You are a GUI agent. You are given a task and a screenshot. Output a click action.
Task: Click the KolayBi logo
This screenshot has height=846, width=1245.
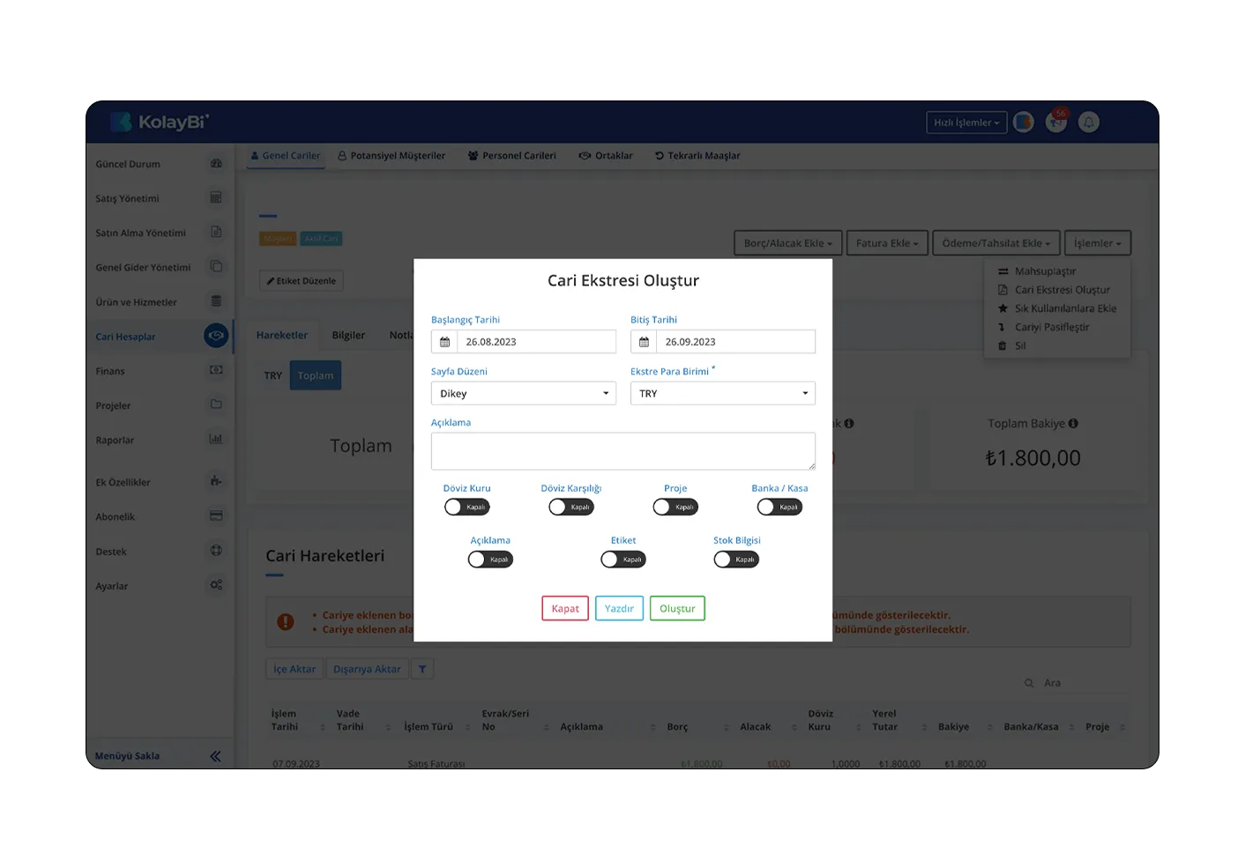160,122
